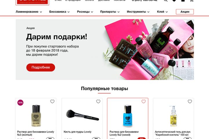
Task: Open the search magnifier icon in header
Action: tap(165, 1)
